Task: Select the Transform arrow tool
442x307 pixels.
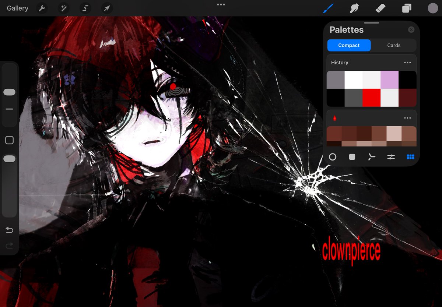Action: [106, 8]
